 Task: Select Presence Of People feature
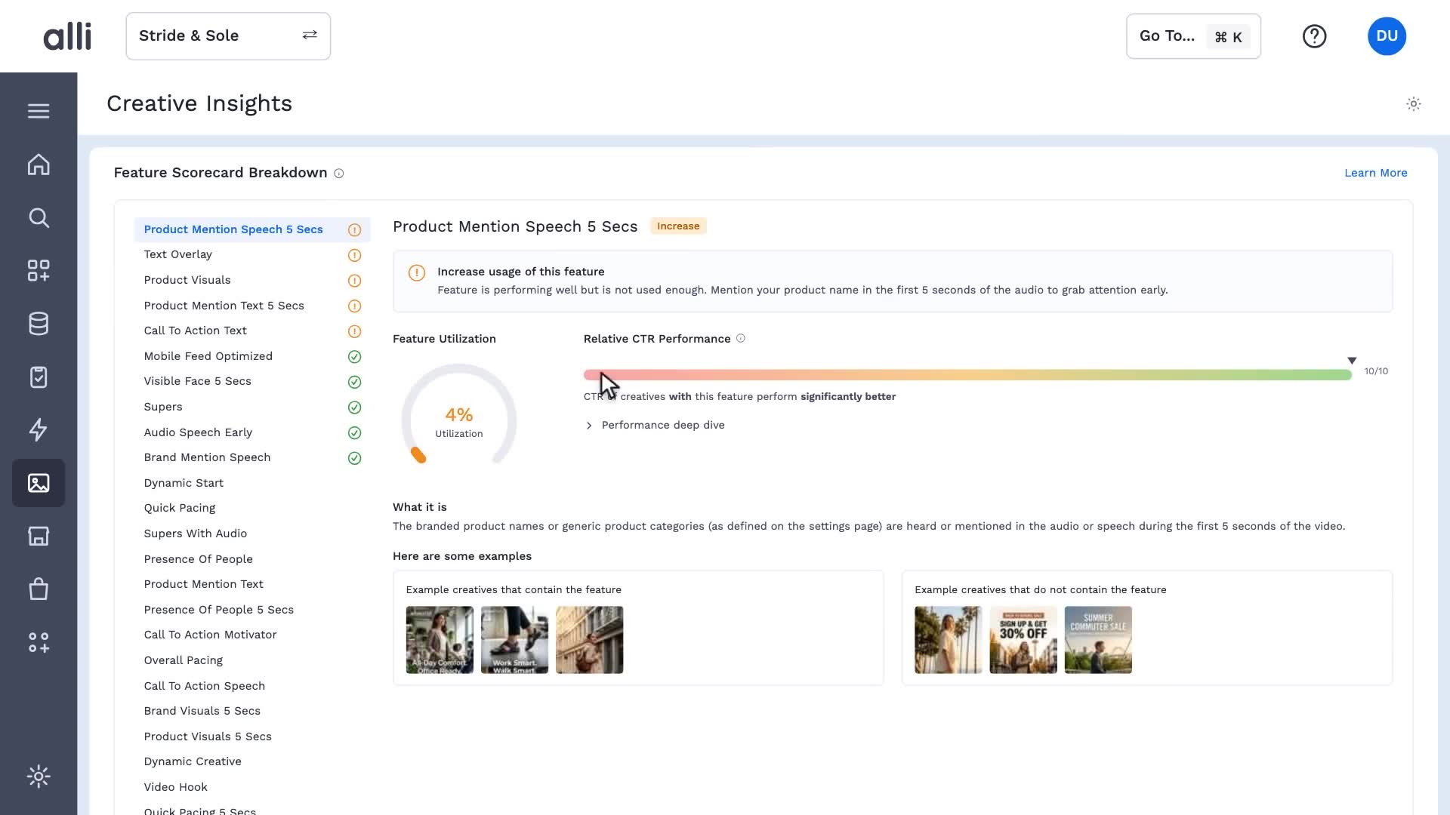tap(199, 559)
